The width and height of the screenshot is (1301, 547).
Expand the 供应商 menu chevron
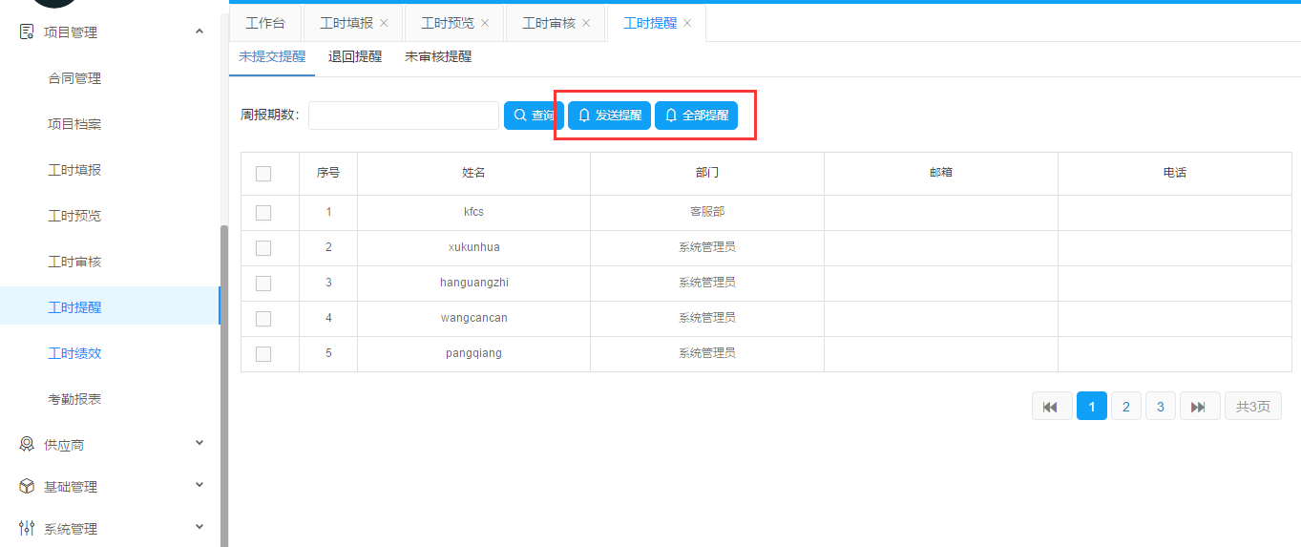click(199, 444)
